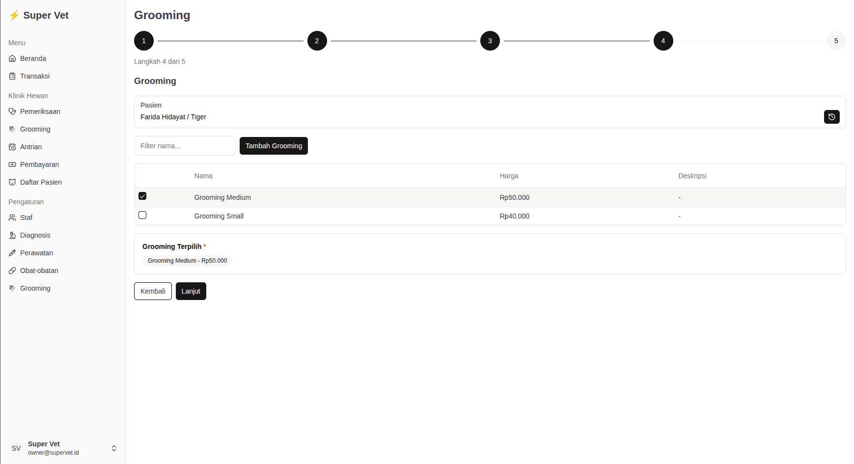Select the Beranda home icon
This screenshot has width=854, height=464.
[x=12, y=58]
